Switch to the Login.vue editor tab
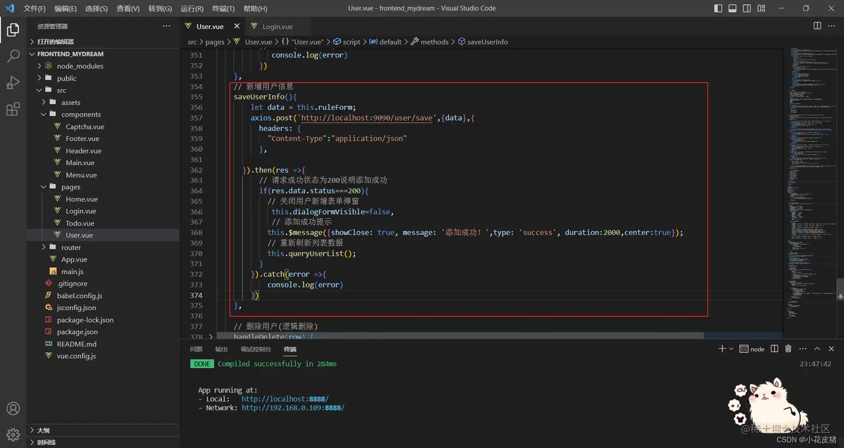Image resolution: width=844 pixels, height=448 pixels. coord(277,26)
